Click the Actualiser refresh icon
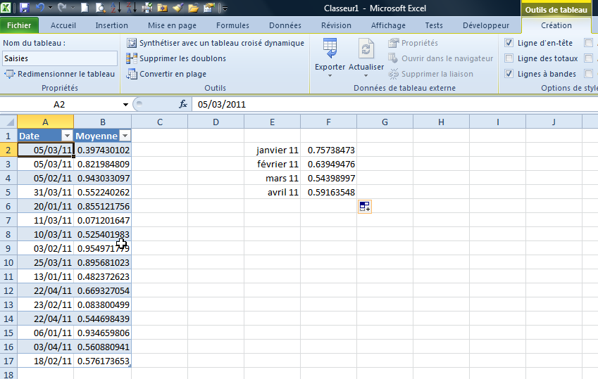The height and width of the screenshot is (379, 598). (366, 49)
